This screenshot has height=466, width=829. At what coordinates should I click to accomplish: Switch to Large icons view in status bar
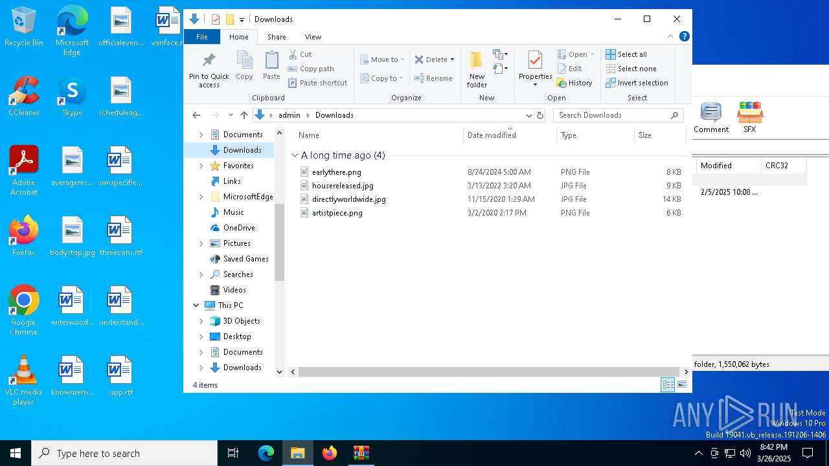coord(682,385)
